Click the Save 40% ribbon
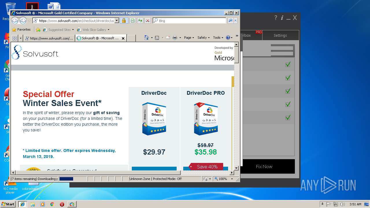 click(206, 167)
